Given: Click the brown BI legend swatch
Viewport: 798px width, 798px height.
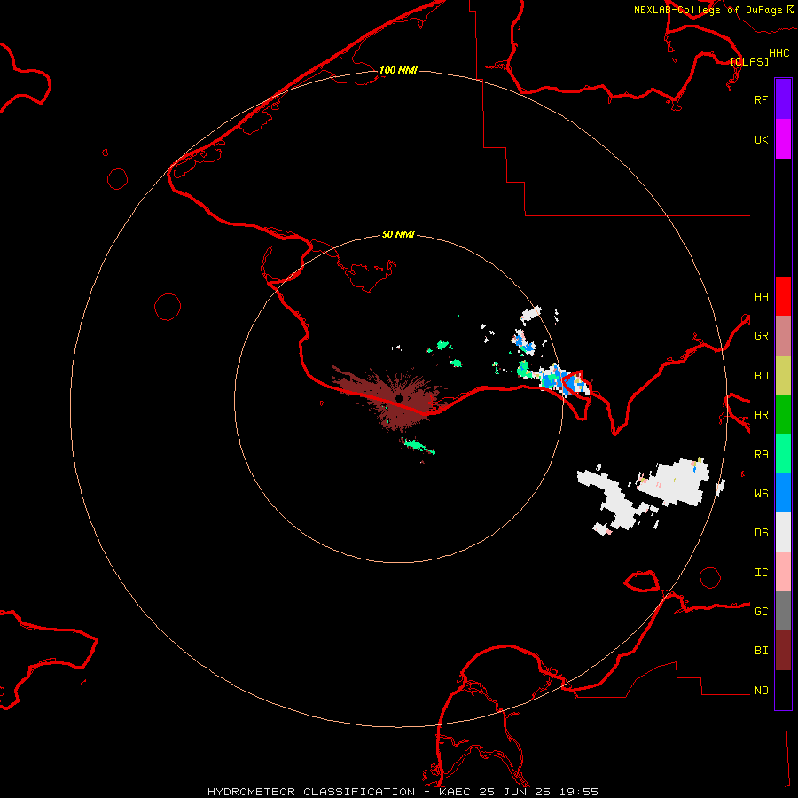Looking at the screenshot, I should click(783, 651).
